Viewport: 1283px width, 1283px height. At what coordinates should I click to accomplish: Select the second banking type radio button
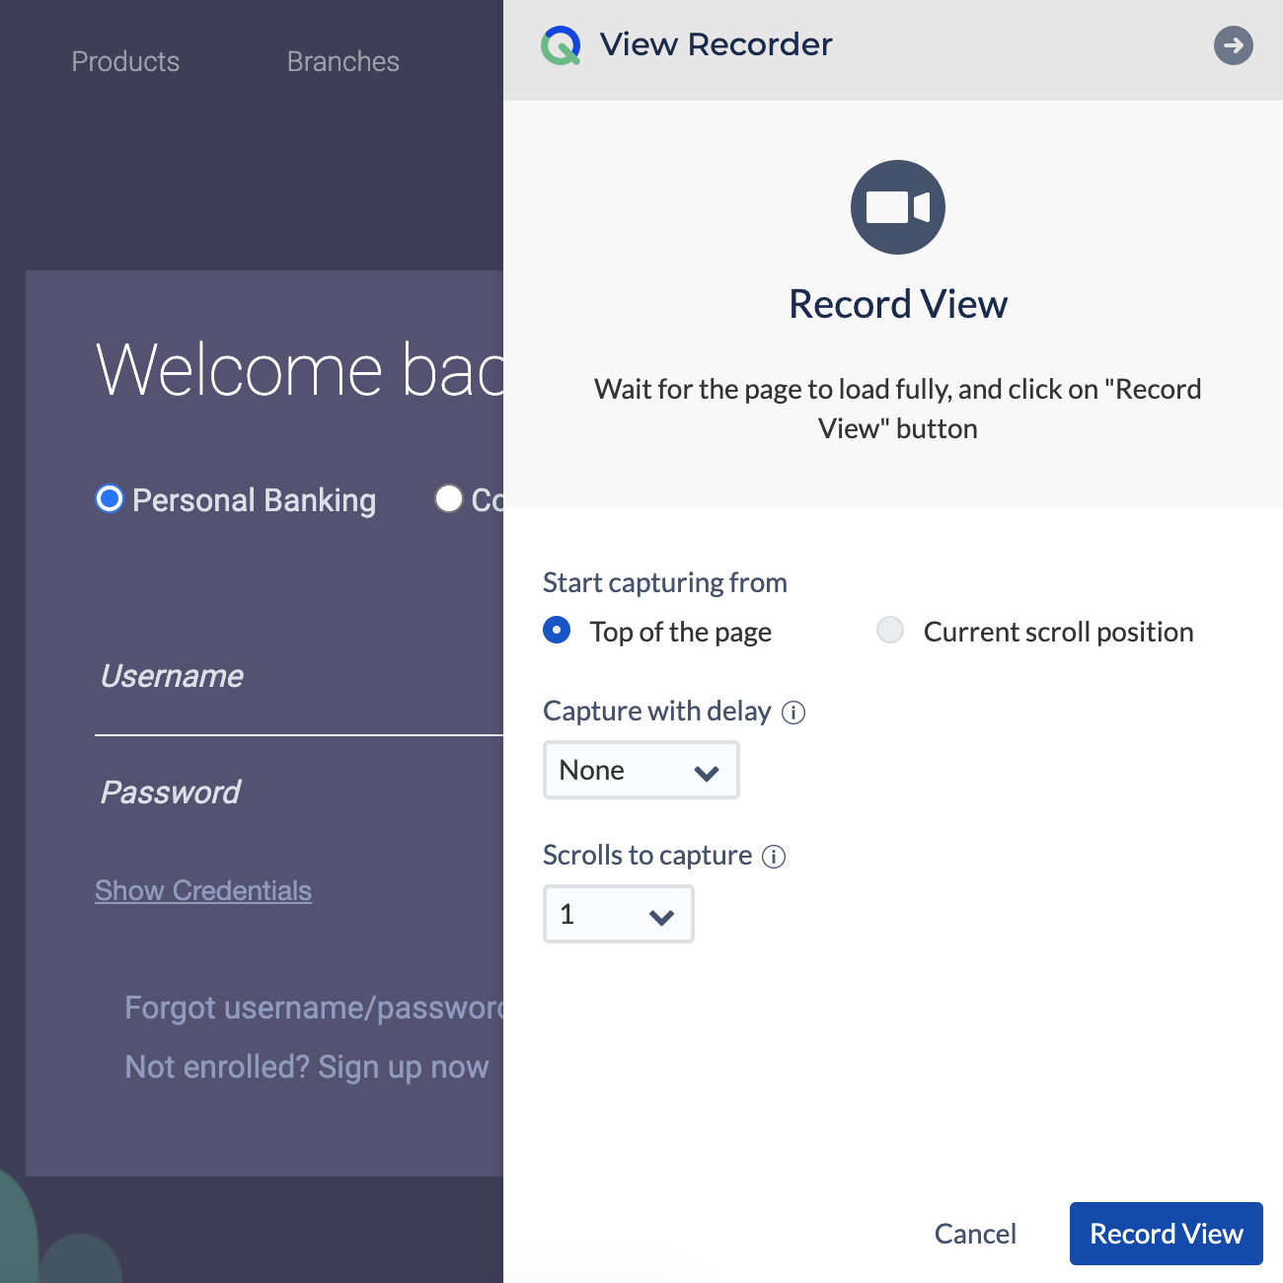tap(449, 499)
